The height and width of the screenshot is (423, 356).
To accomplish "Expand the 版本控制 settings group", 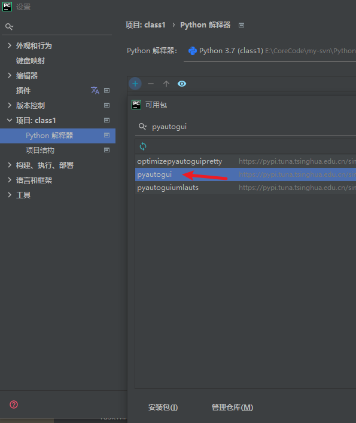I will pos(10,105).
